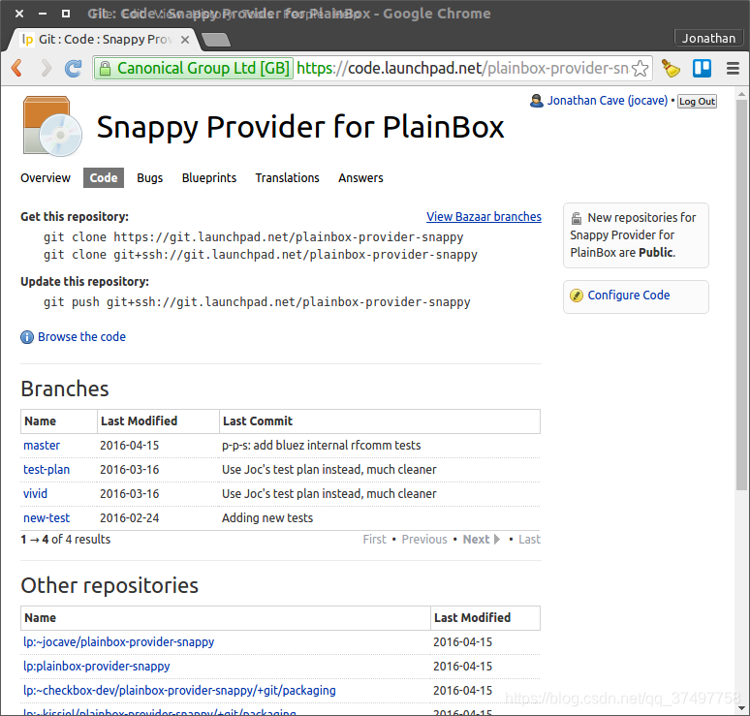Reload the page with refresh icon
Image resolution: width=750 pixels, height=716 pixels.
click(x=74, y=69)
